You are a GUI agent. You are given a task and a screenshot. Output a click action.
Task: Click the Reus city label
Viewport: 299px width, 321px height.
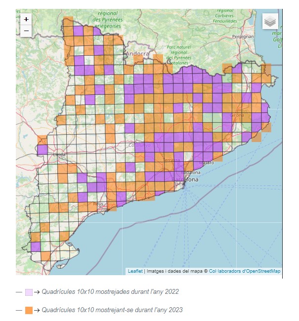click(98, 203)
